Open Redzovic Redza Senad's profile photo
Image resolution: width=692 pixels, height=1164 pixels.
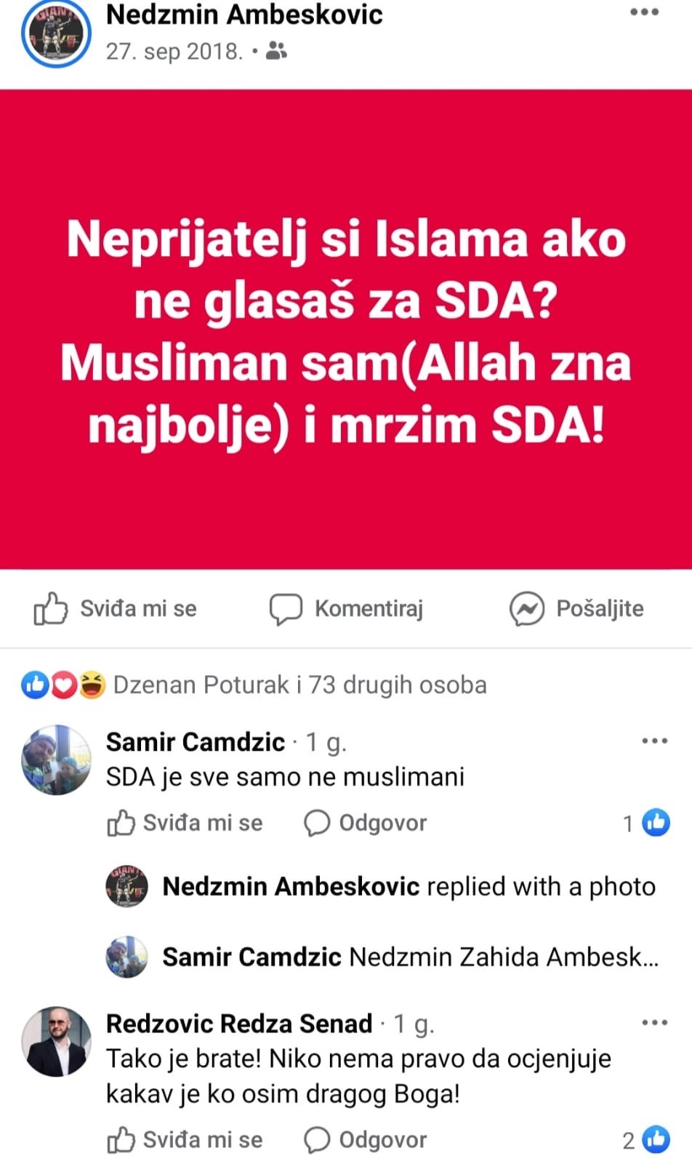point(56,1042)
